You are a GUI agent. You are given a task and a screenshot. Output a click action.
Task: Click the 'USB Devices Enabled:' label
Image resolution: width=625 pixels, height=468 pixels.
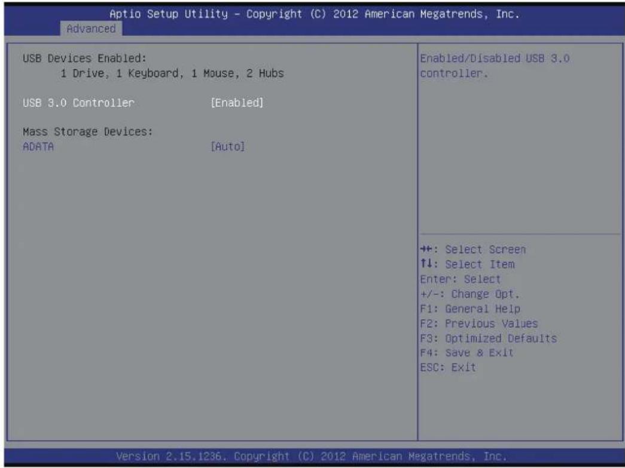[84, 59]
